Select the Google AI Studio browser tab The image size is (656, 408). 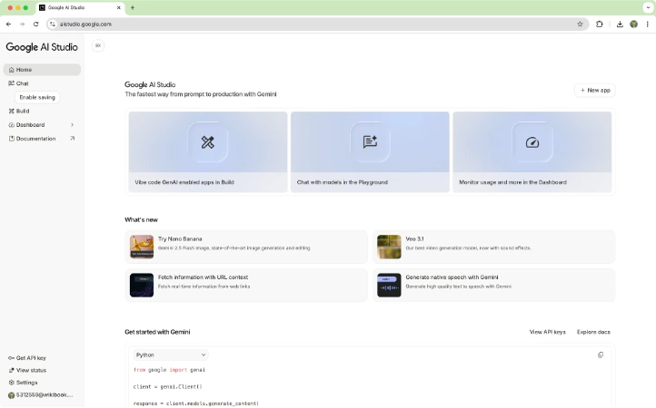click(80, 7)
